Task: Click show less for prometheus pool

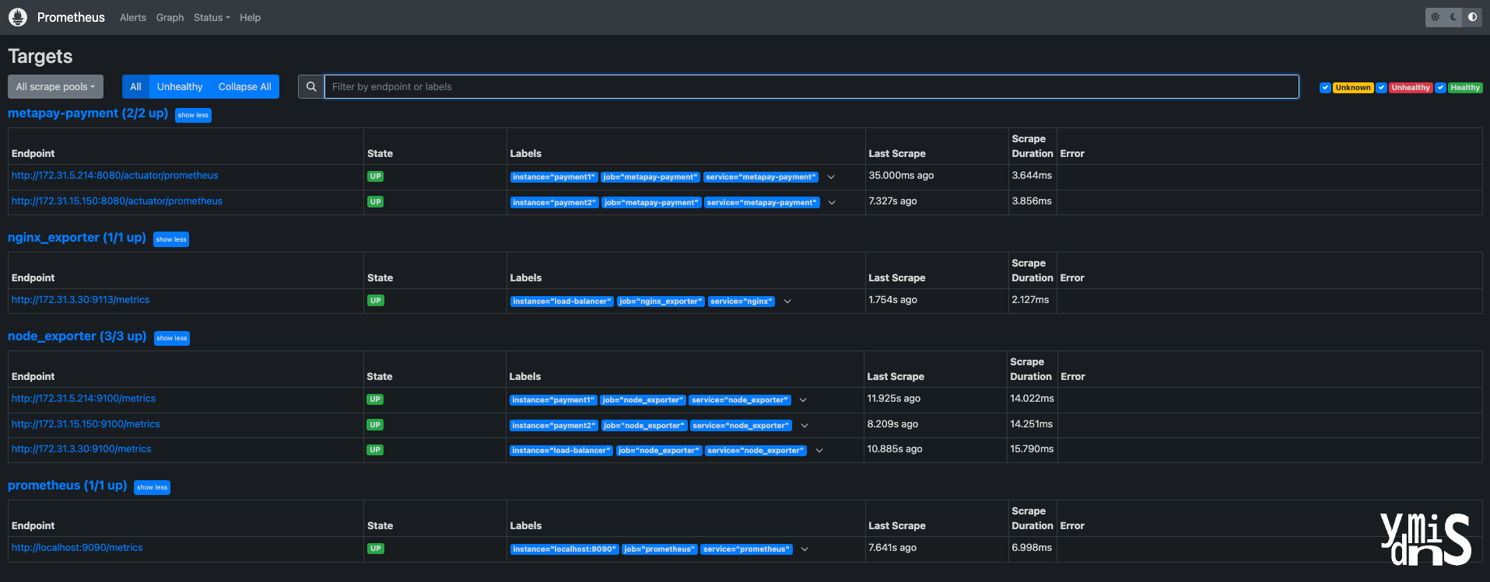Action: [x=153, y=487]
